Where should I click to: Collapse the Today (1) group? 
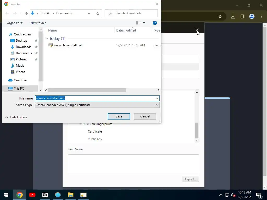[x=47, y=39]
